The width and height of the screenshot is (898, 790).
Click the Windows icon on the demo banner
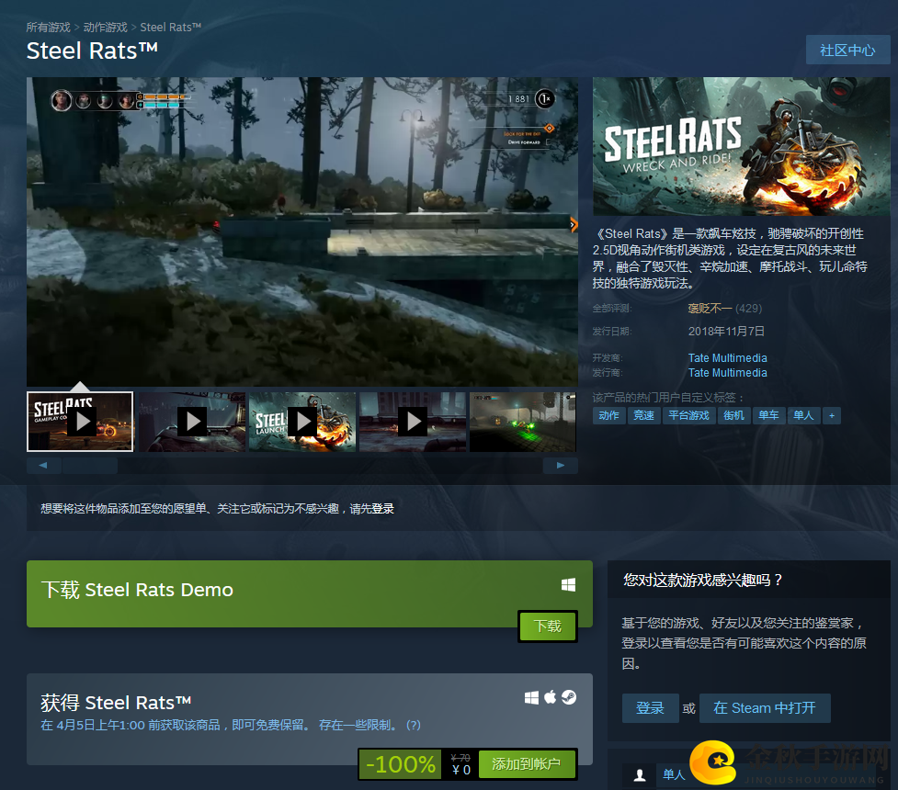[x=568, y=585]
